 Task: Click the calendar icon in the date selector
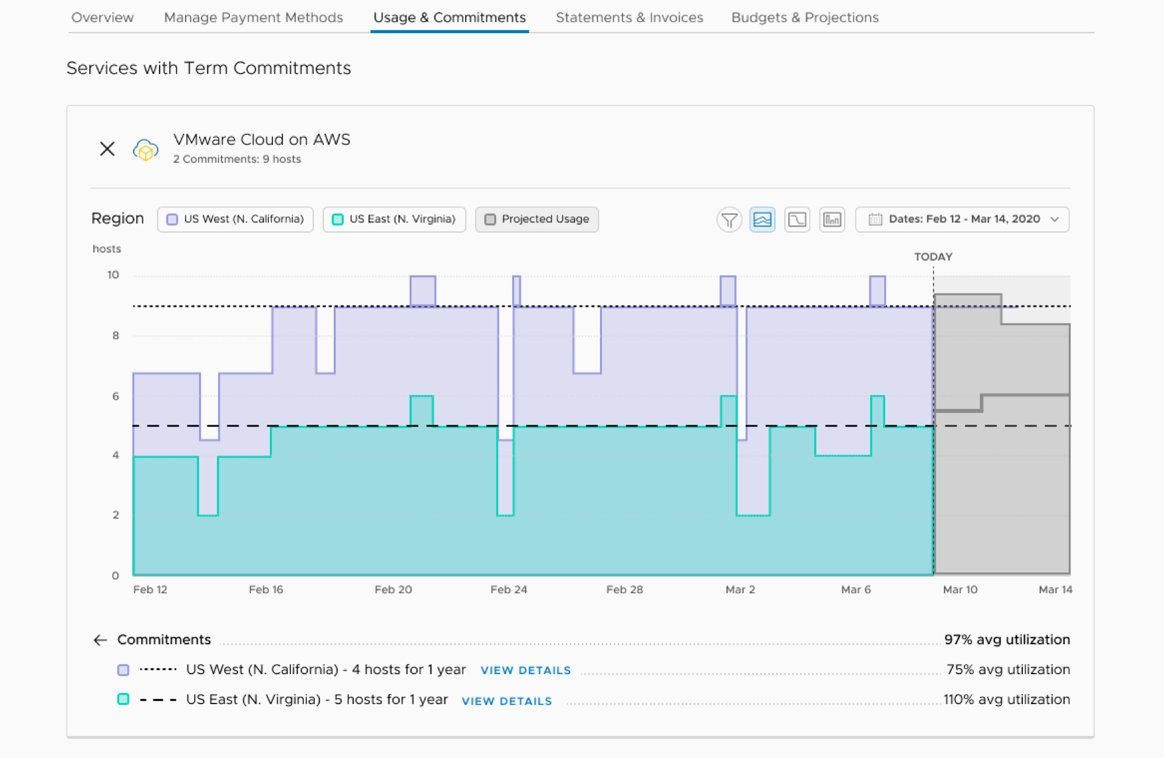click(x=875, y=219)
